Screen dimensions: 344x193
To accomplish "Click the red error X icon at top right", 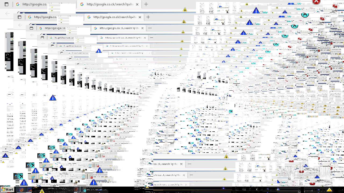I will 316,2.
